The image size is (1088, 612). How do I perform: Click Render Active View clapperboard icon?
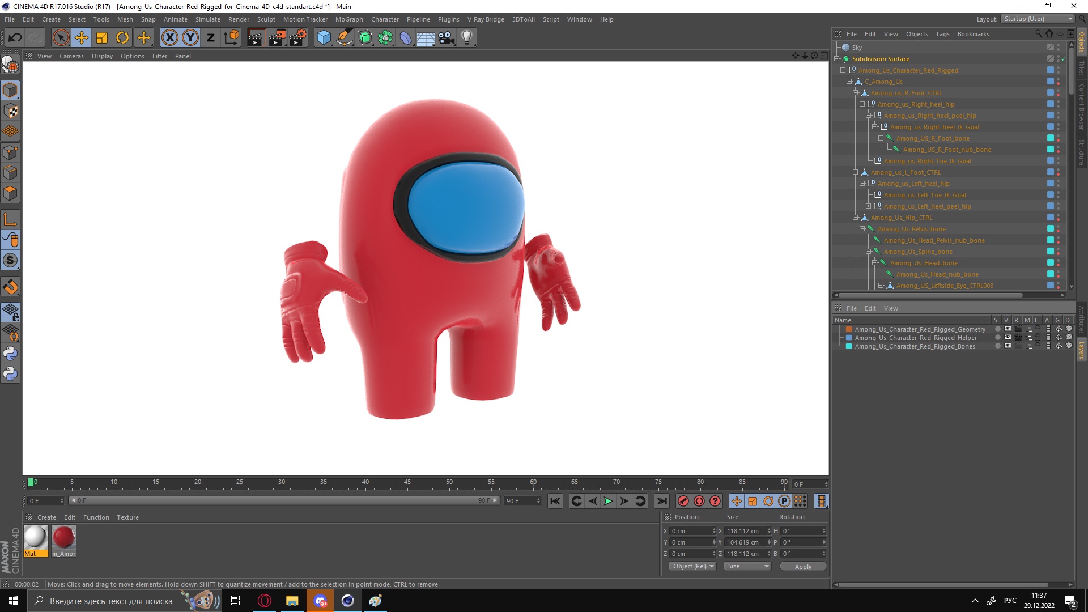click(x=256, y=38)
